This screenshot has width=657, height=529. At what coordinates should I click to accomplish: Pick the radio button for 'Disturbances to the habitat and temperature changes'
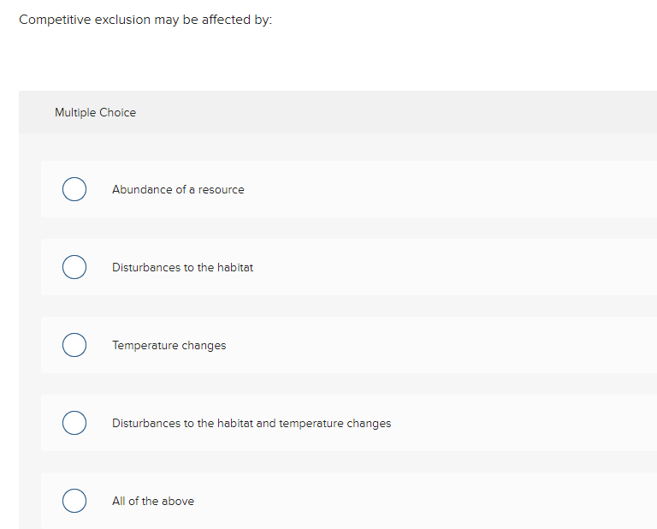(74, 423)
